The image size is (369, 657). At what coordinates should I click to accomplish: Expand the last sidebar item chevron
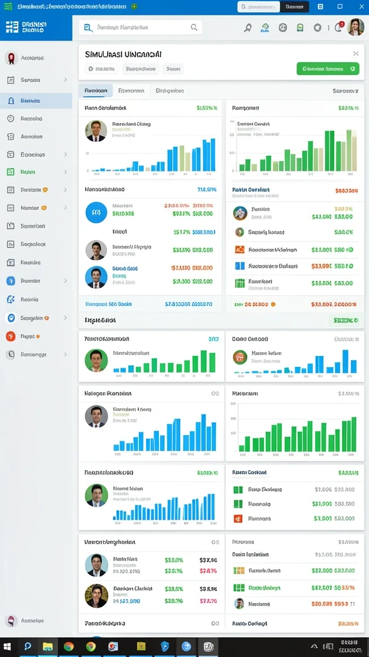(65, 354)
